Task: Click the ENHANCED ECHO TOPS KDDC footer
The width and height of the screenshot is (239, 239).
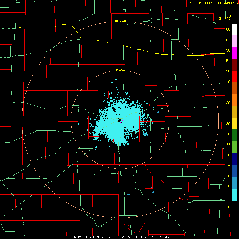Action: click(120, 237)
